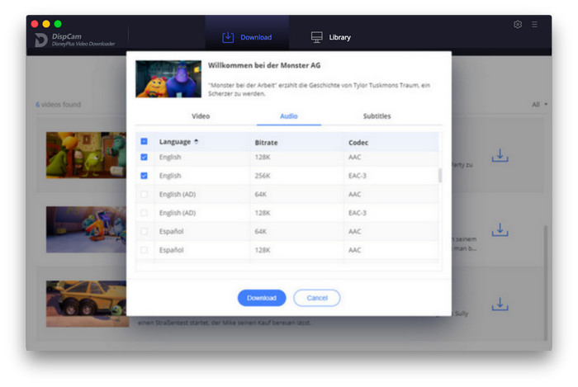578x387 pixels.
Task: Open the settings gear icon
Action: coord(518,24)
